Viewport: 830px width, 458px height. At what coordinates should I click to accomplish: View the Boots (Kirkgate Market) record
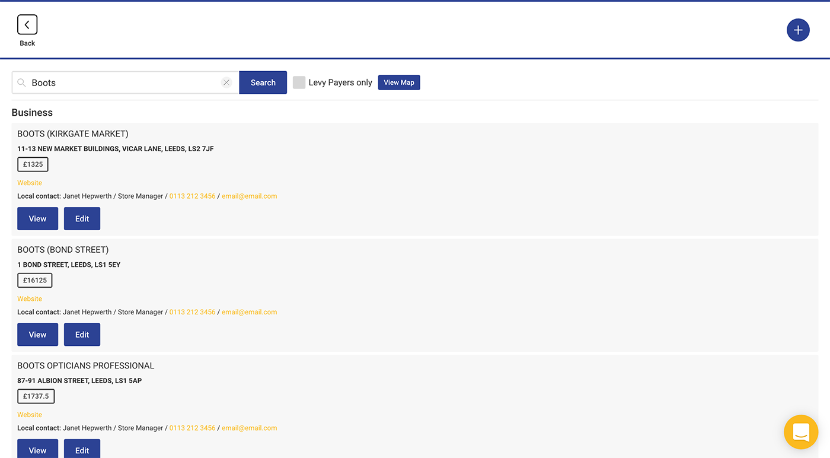38,218
